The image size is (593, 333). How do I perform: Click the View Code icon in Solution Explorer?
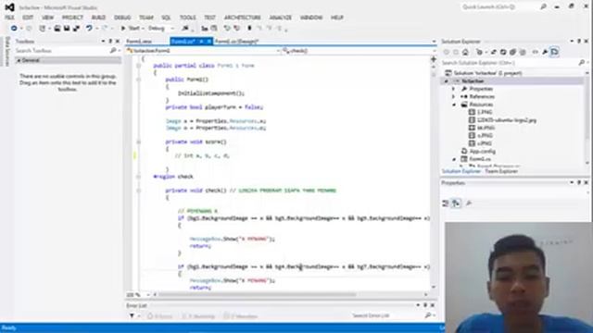pos(535,52)
